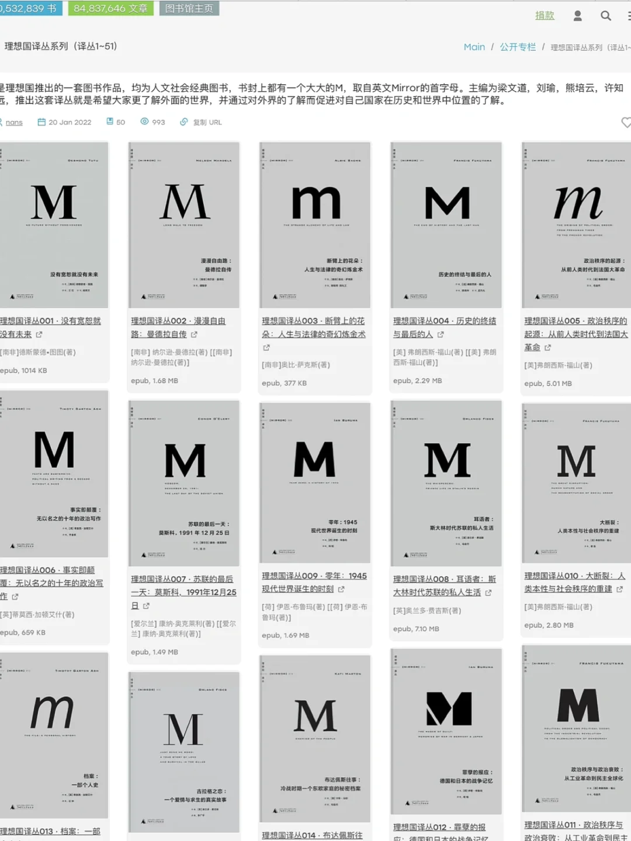
Task: Open cover of 译丛011 政治秩序与政治衰败
Action: (x=576, y=728)
